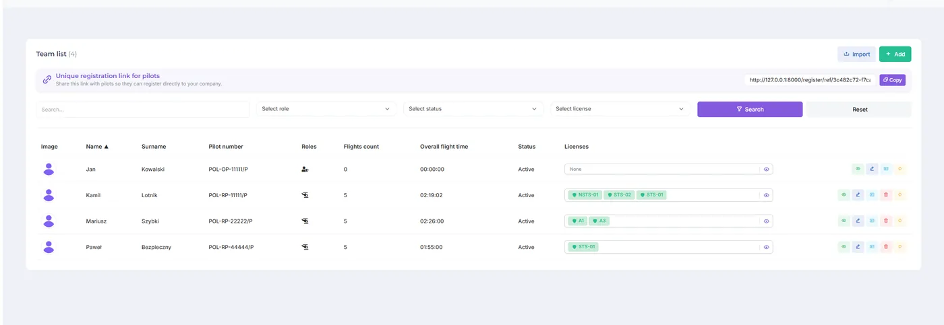Click the green view icon for Paweł Bezpieczny
The height and width of the screenshot is (325, 944).
tap(844, 247)
